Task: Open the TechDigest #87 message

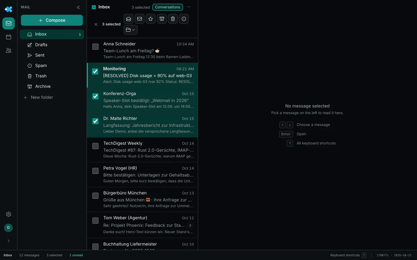Action: 142,150
